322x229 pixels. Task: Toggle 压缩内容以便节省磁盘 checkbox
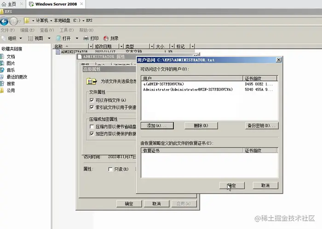pos(92,127)
